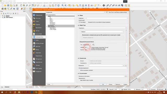Open the constraint expression dropdown arrow
Screen dimensions: 167x94
click(123, 66)
